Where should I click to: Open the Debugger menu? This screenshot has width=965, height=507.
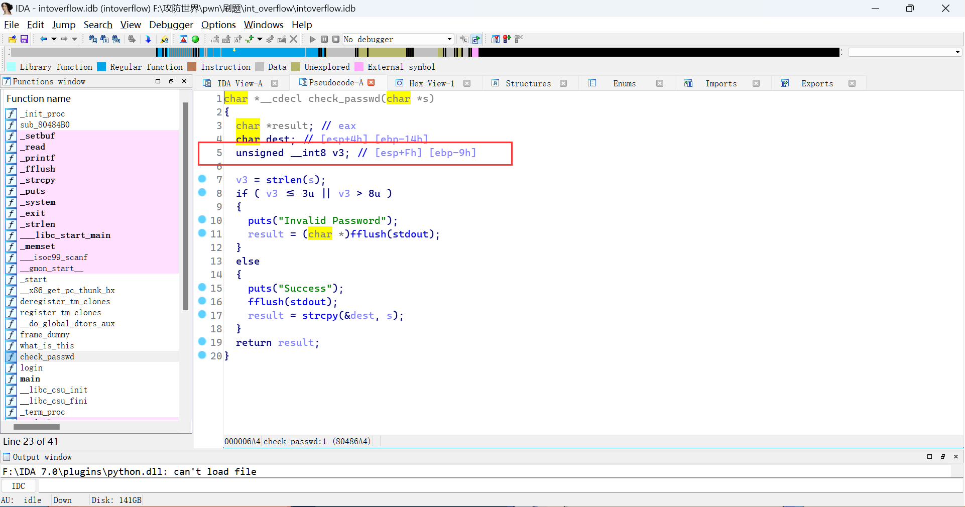(171, 25)
